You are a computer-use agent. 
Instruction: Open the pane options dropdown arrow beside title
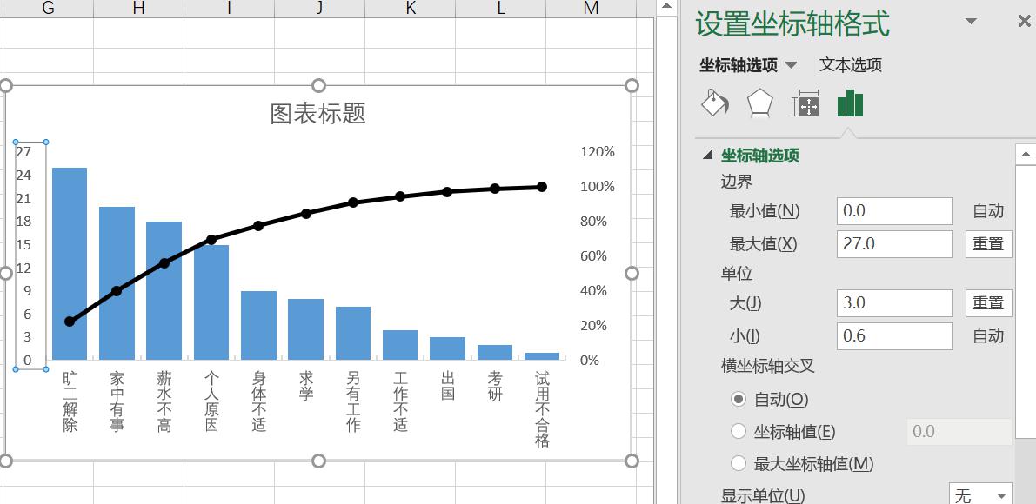[971, 22]
